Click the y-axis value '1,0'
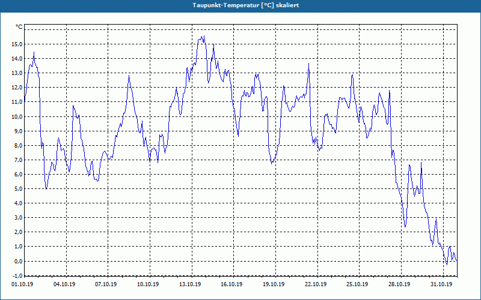Image resolution: width=481 pixels, height=300 pixels. (x=18, y=247)
